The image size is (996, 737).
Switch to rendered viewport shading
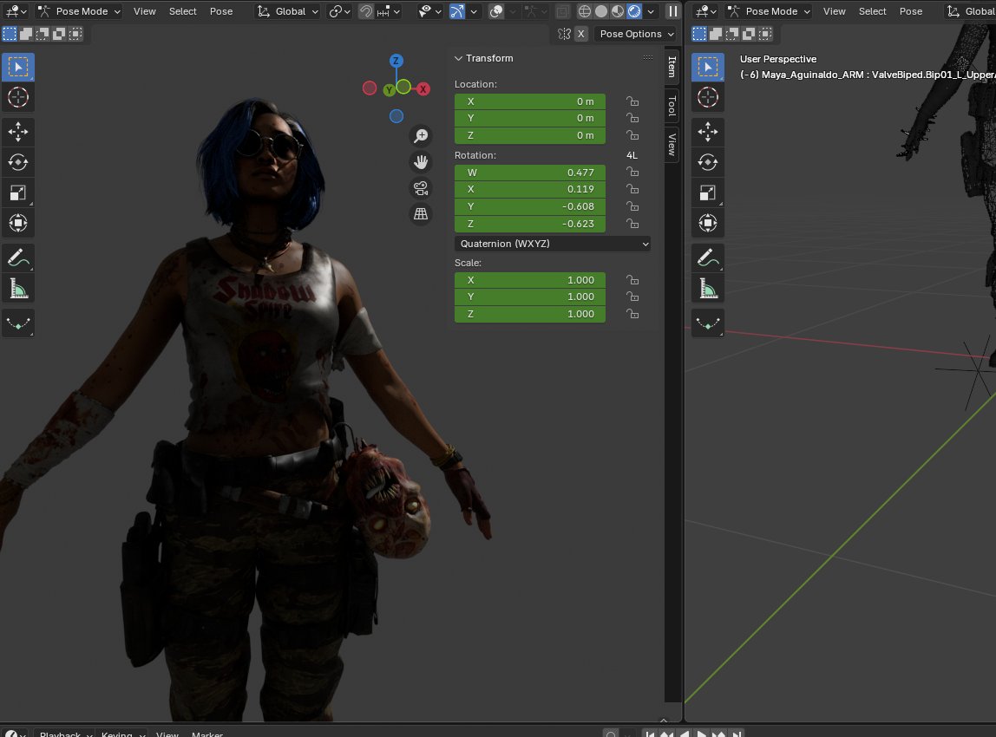(634, 11)
